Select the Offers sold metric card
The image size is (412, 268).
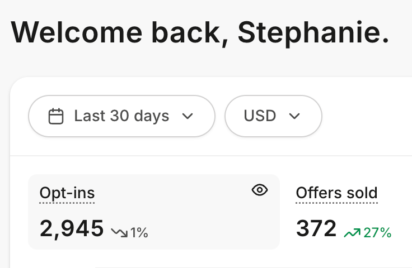pyautogui.click(x=352, y=212)
